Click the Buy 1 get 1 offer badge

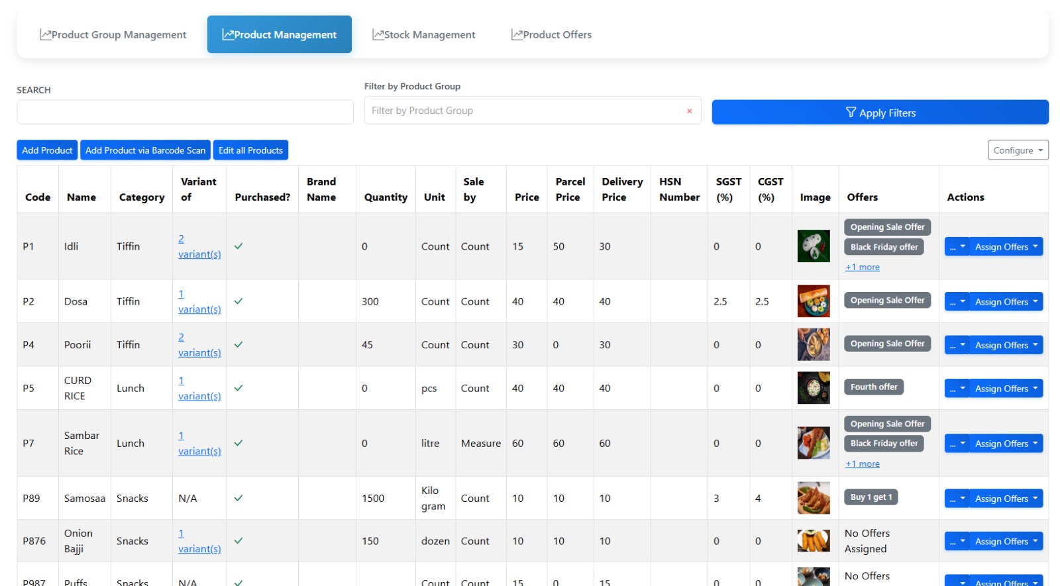[871, 497]
